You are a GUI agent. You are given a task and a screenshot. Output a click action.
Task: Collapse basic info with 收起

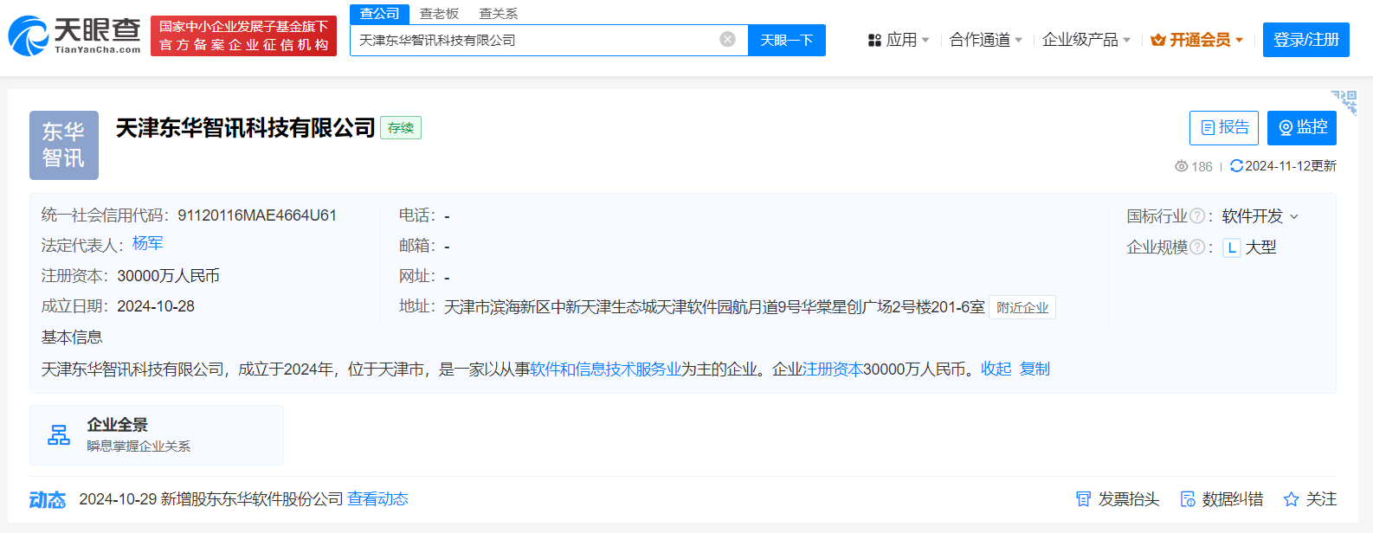[x=996, y=369]
